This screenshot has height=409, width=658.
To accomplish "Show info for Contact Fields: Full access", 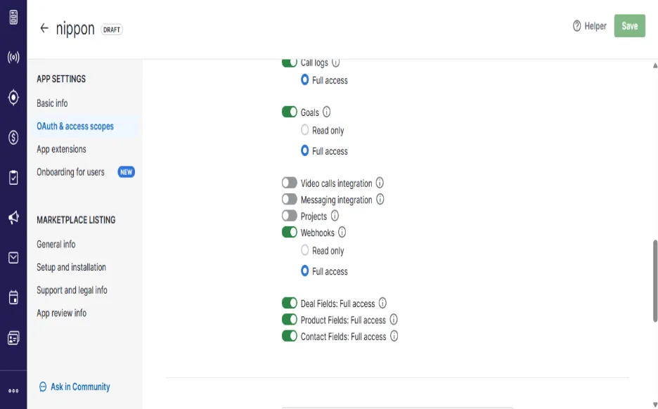I will [x=394, y=336].
